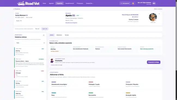This screenshot has width=177, height=100.
Task: Open the 20,0 kg weight history entry
Action: coord(30,52)
